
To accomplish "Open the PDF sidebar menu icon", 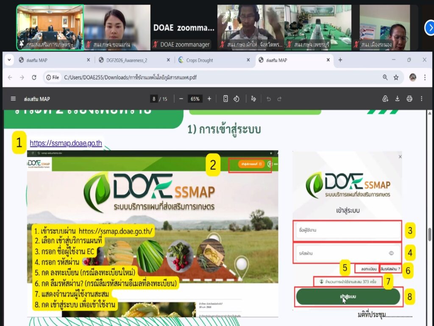I will [13, 99].
